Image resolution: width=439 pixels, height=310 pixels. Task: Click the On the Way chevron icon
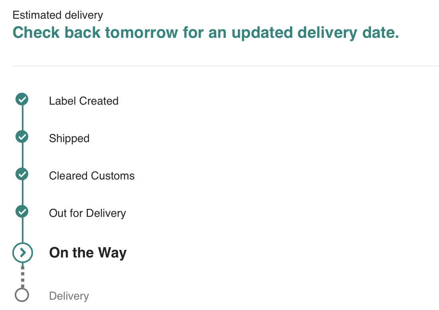22,252
